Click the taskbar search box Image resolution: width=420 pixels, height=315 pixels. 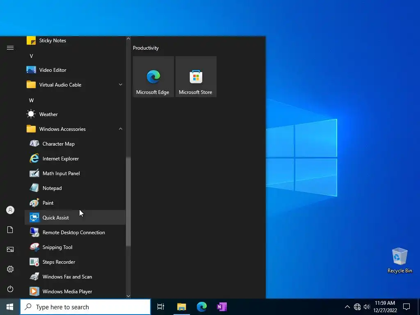pos(85,307)
